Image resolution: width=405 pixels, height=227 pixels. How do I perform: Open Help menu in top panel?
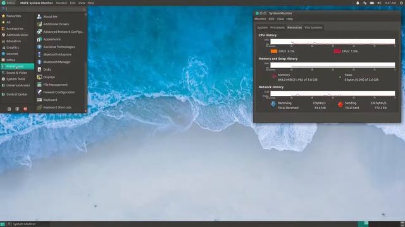pyautogui.click(x=91, y=3)
